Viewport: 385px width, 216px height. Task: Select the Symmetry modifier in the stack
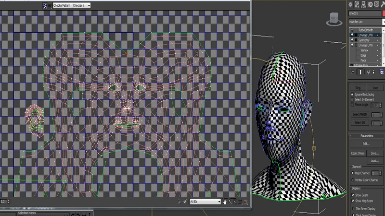coord(364,40)
